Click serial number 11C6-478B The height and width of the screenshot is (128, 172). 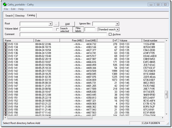point(149,44)
